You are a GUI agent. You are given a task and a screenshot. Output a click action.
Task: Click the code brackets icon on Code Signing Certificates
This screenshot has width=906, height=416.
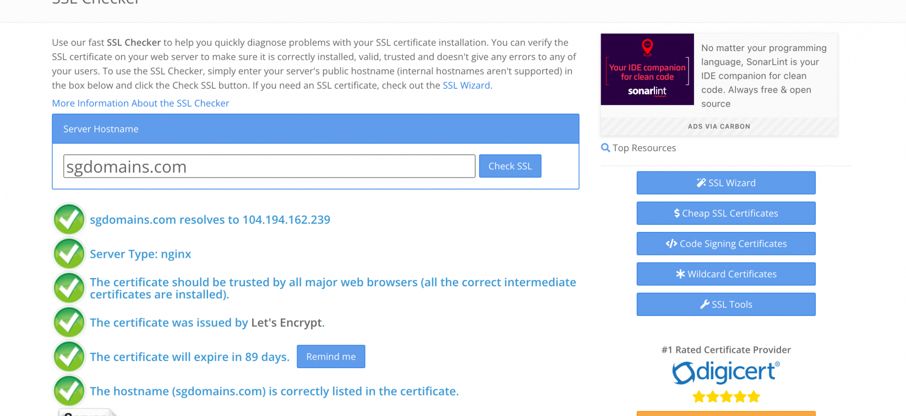coord(672,243)
